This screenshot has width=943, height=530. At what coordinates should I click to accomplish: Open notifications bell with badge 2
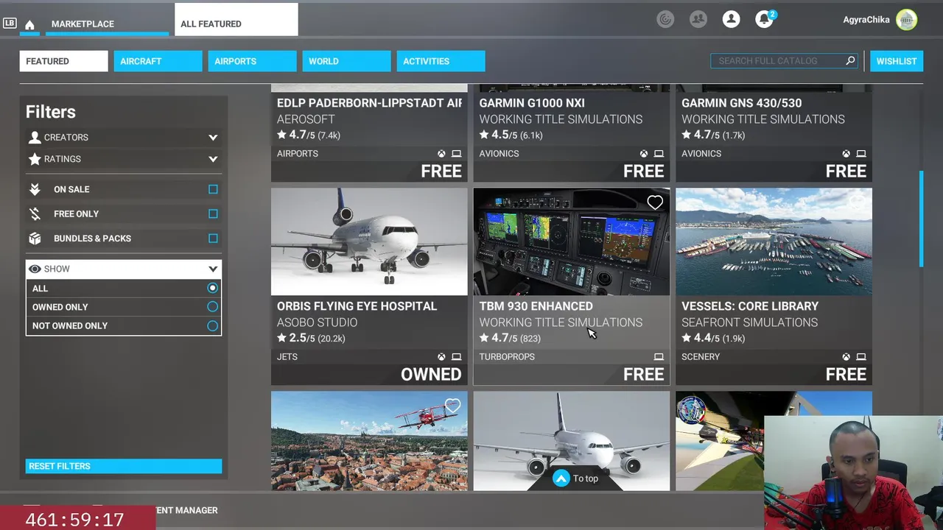click(x=765, y=19)
